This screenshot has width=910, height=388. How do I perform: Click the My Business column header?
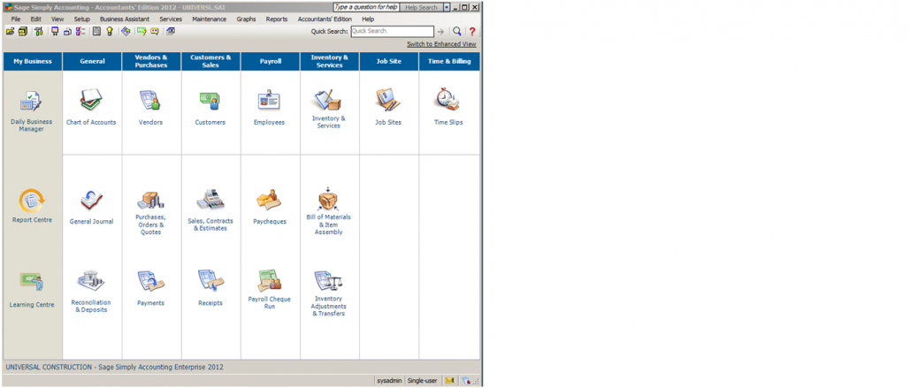[33, 62]
